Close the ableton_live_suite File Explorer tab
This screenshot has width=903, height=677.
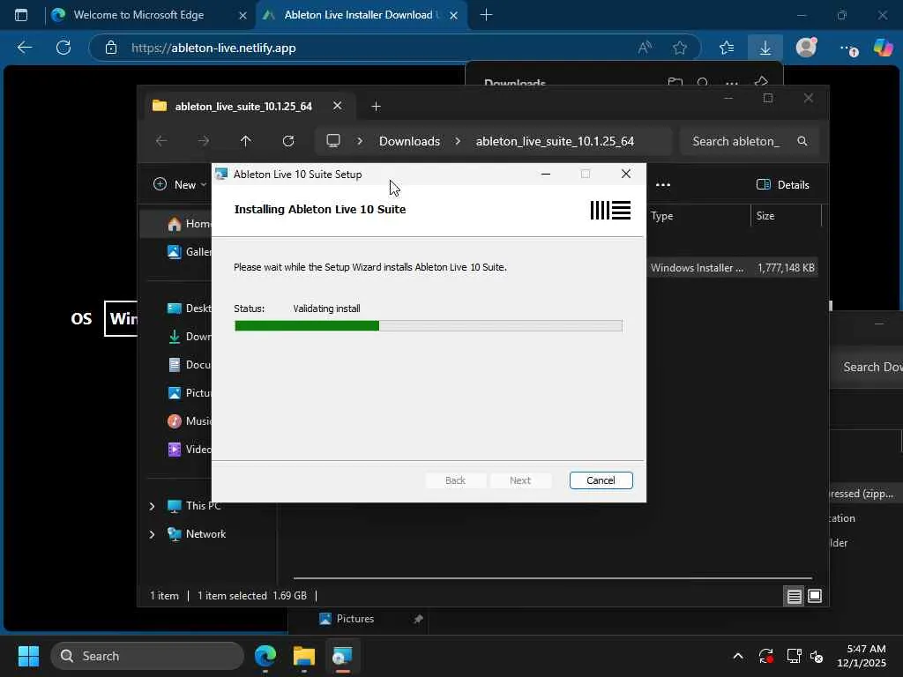click(338, 106)
